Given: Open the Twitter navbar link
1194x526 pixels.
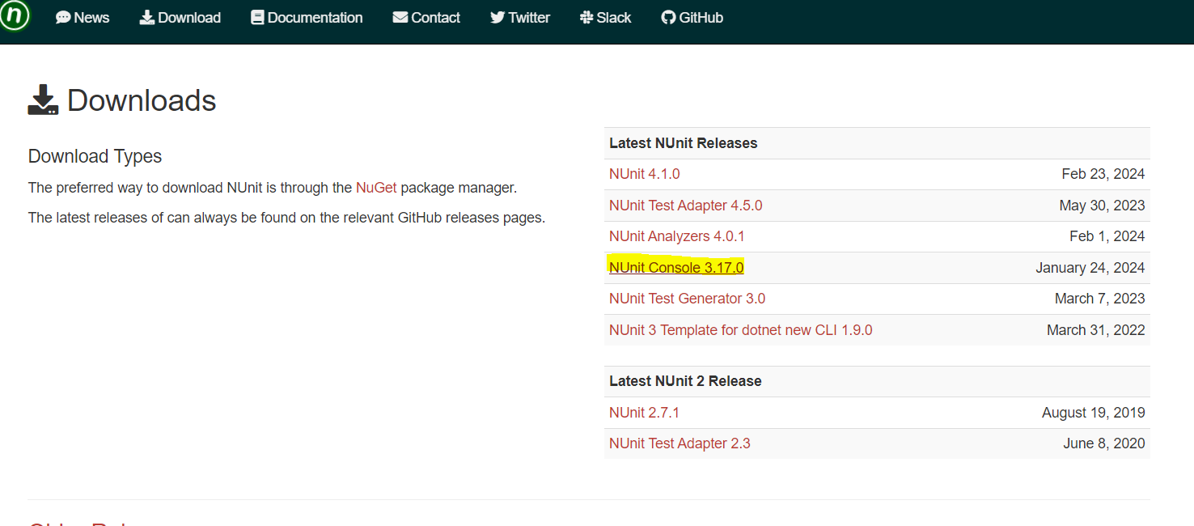Looking at the screenshot, I should pos(520,18).
